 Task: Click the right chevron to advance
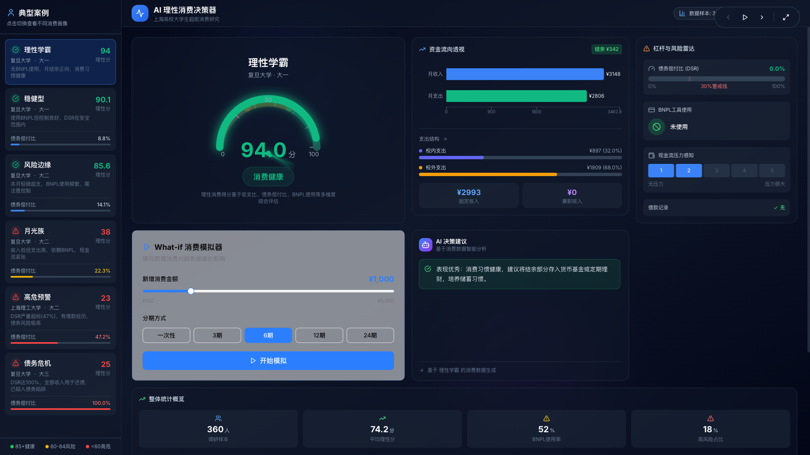(762, 17)
